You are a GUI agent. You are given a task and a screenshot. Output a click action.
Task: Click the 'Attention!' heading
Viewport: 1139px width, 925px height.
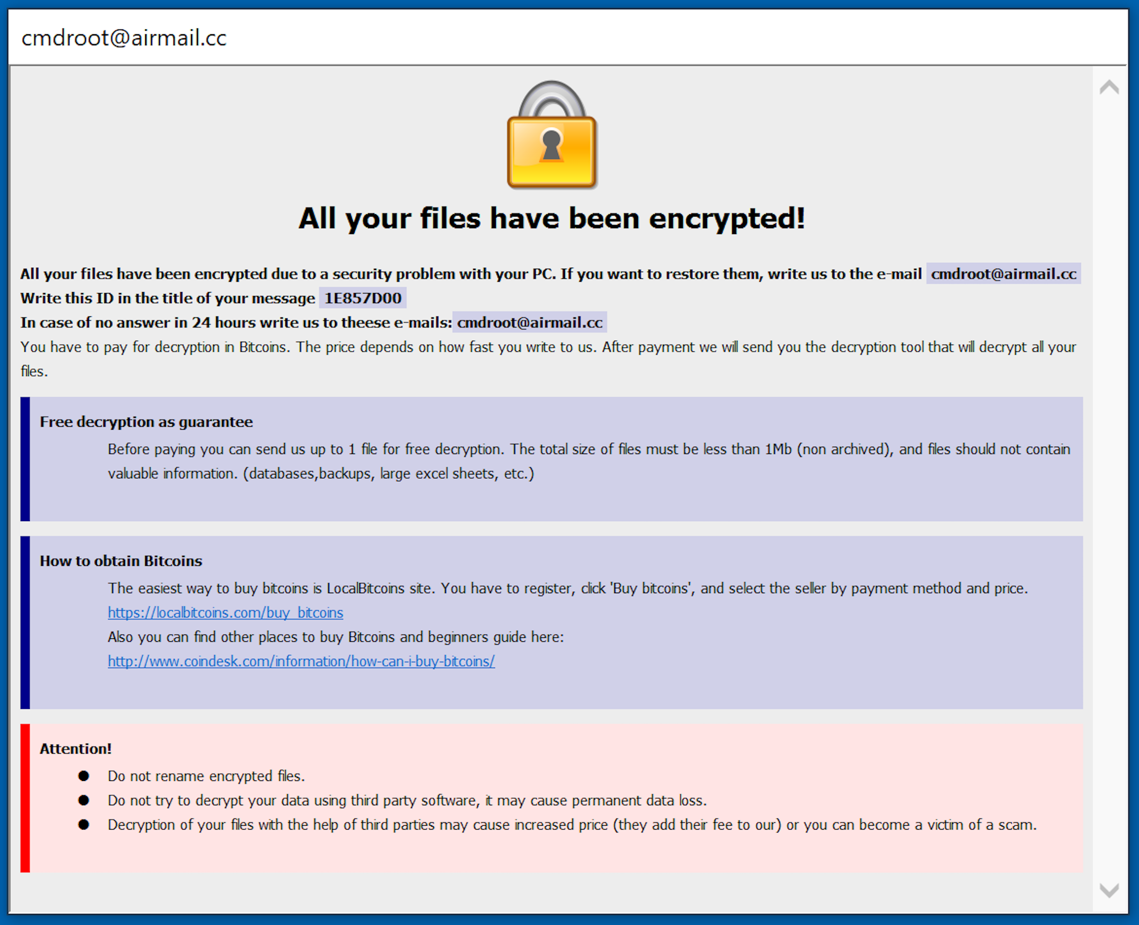click(76, 749)
